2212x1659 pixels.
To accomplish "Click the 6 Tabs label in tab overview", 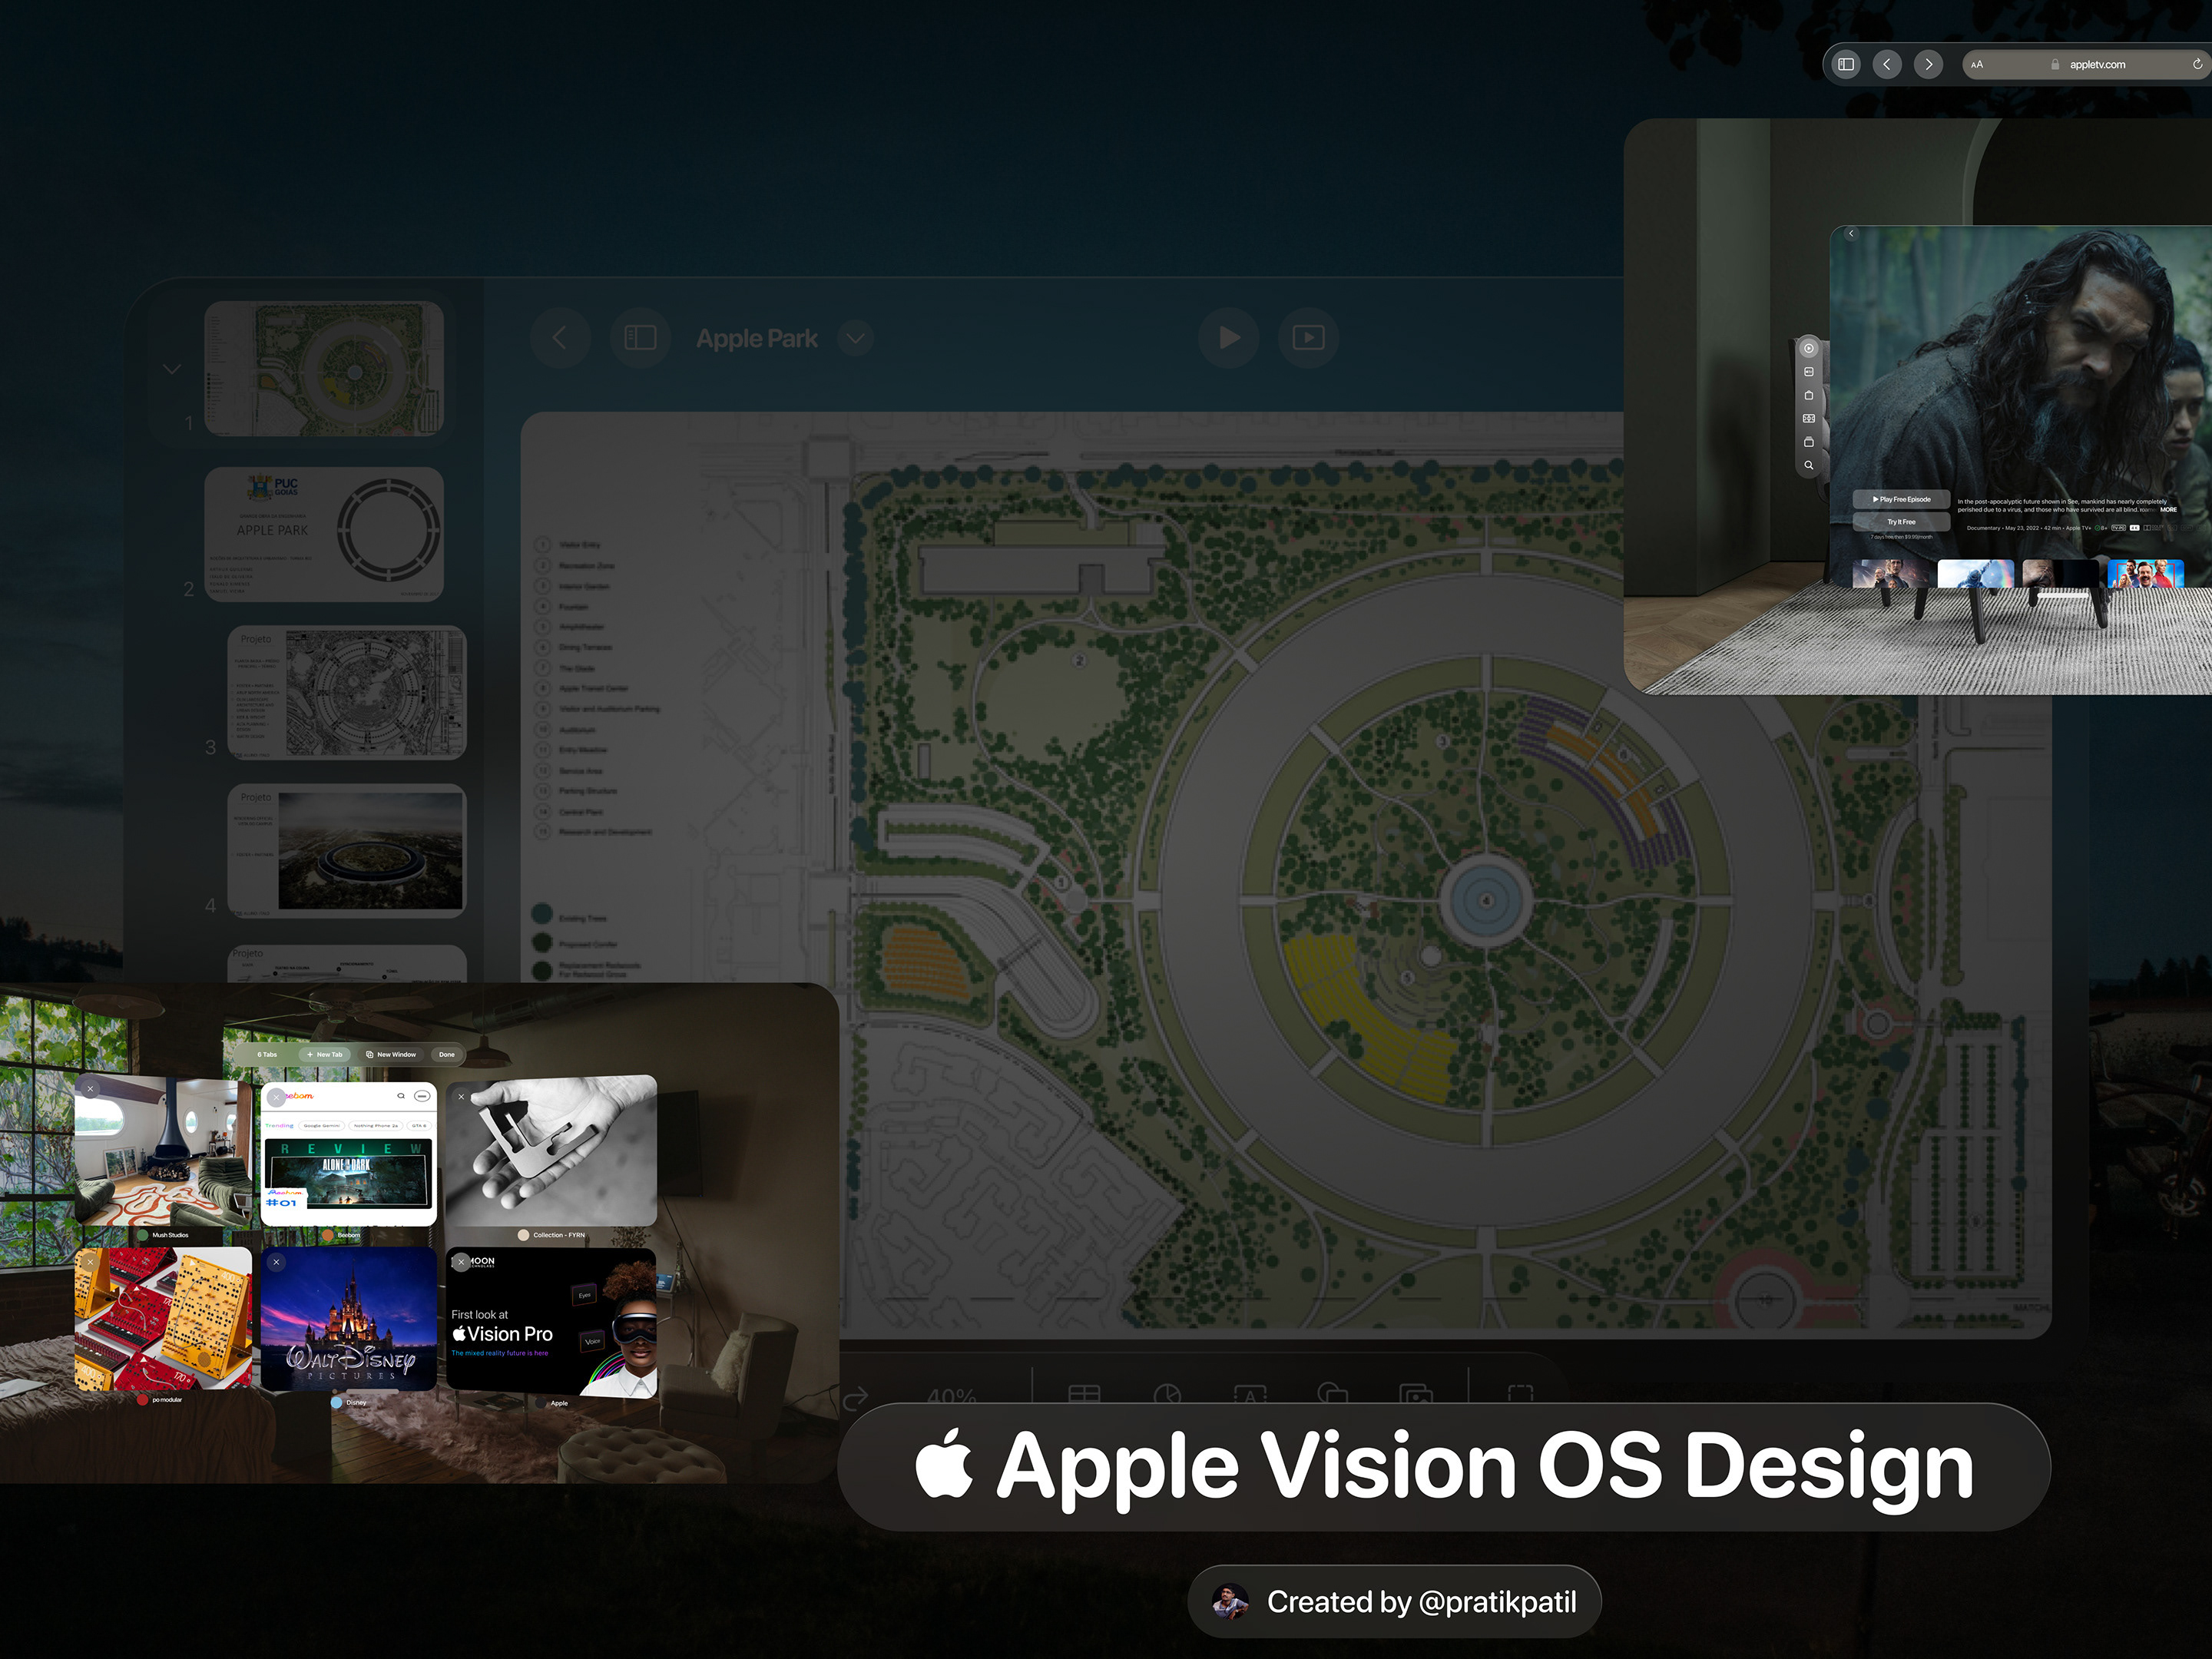I will 267,1054.
